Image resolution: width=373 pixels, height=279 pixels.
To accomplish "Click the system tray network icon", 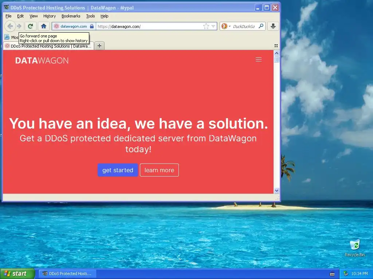I will (x=346, y=274).
